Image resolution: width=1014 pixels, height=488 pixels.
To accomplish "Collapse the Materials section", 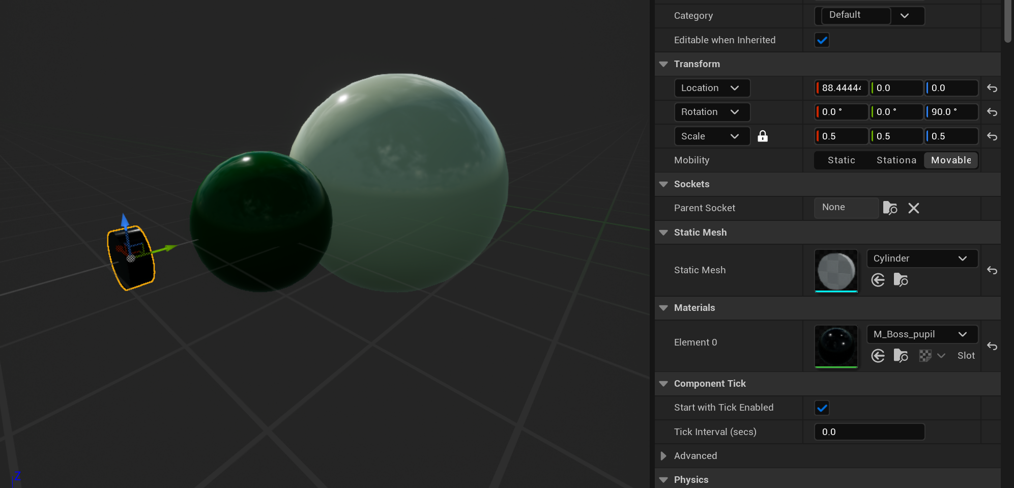I will [x=663, y=308].
